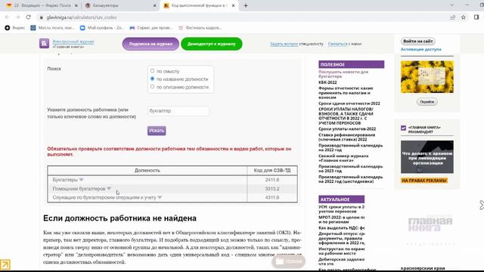Click the Главная книга logo icon
Image resolution: width=484 pixels, height=272 pixels.
(44, 44)
